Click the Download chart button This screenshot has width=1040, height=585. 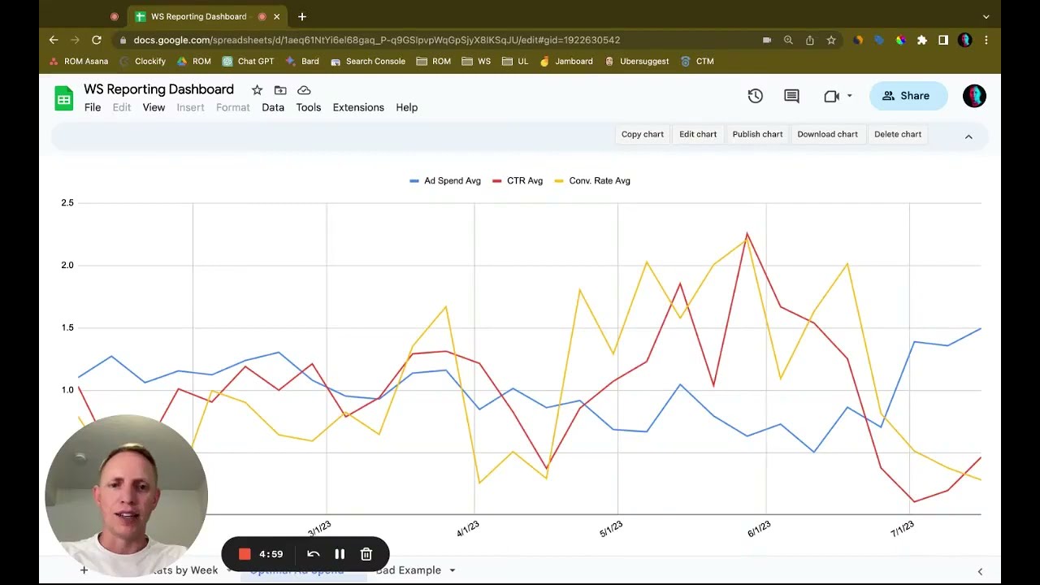827,134
